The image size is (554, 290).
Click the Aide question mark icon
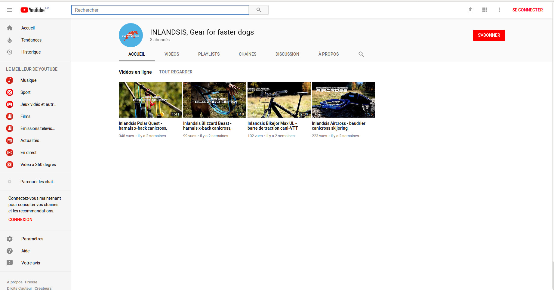coord(10,251)
